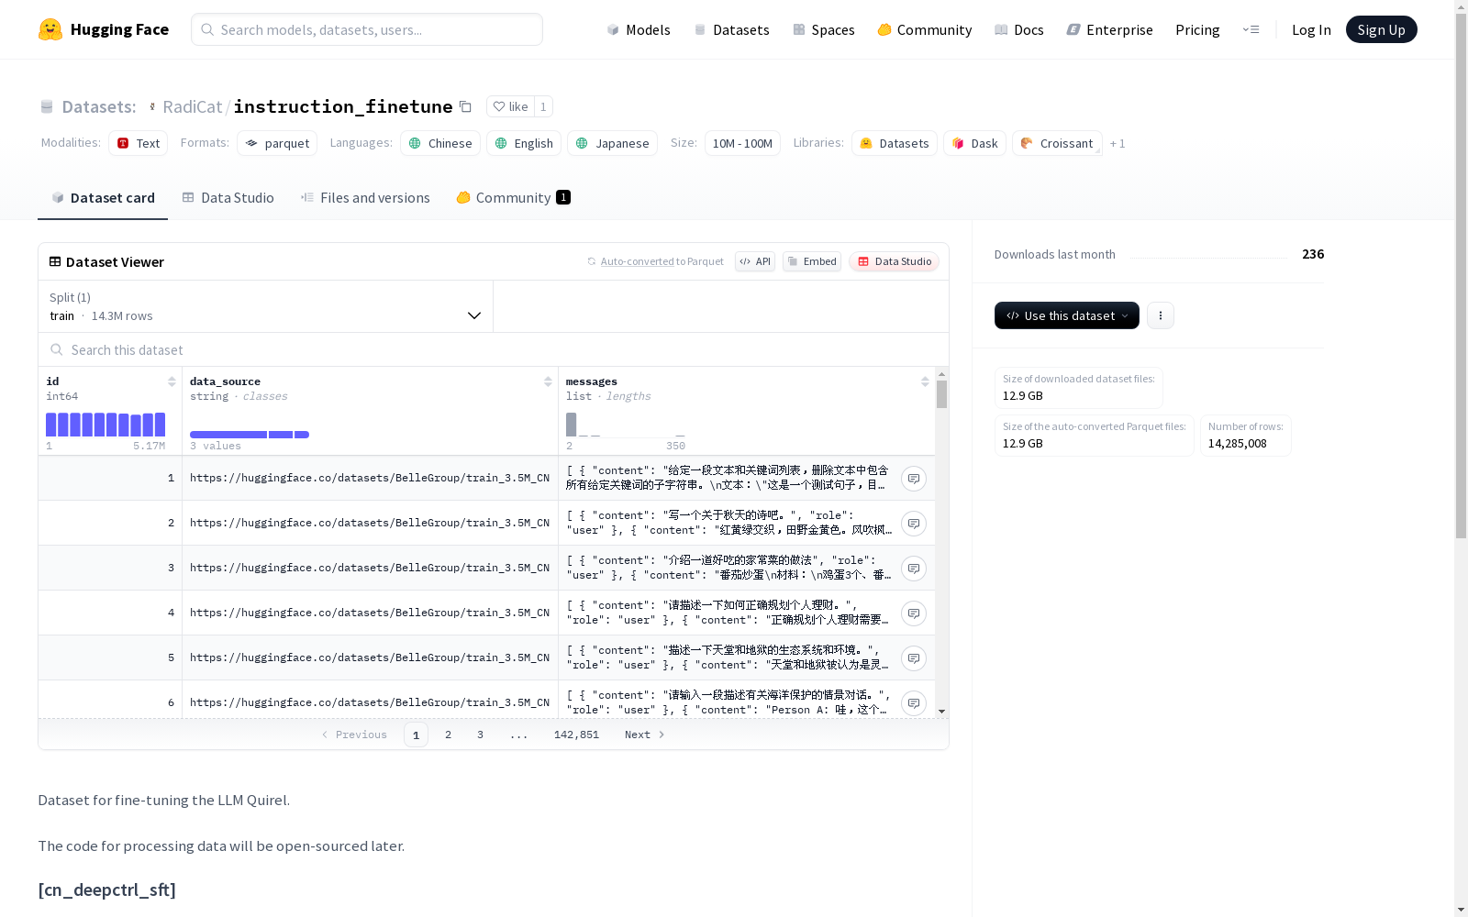Open Data Studio from the viewer header
Viewport: 1468px width, 917px height.
tap(895, 261)
